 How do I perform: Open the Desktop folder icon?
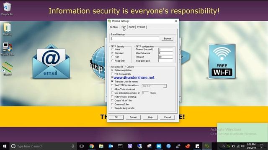(7, 29)
